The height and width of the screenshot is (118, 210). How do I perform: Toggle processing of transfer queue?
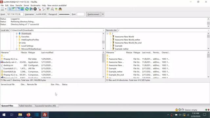tap(31, 9)
